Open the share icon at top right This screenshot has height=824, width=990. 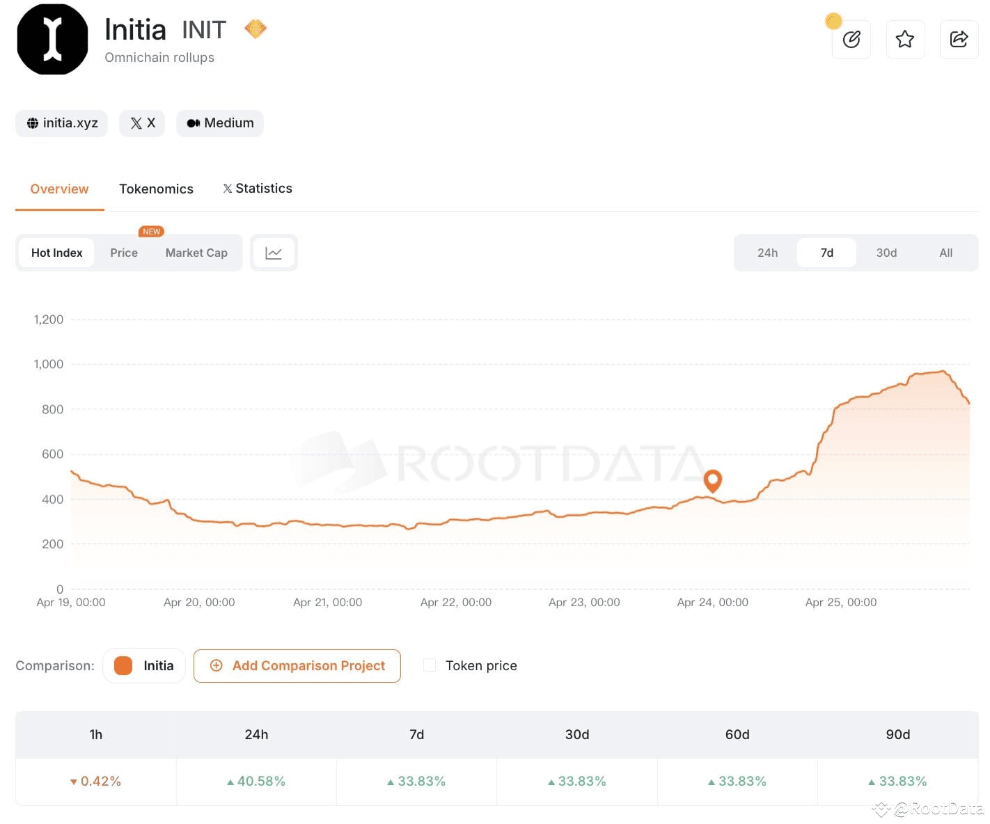click(959, 40)
